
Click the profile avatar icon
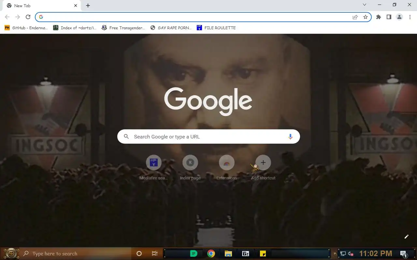pyautogui.click(x=399, y=17)
